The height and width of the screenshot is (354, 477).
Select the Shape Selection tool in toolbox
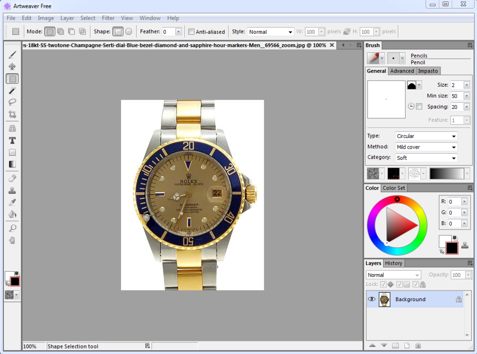click(12, 78)
